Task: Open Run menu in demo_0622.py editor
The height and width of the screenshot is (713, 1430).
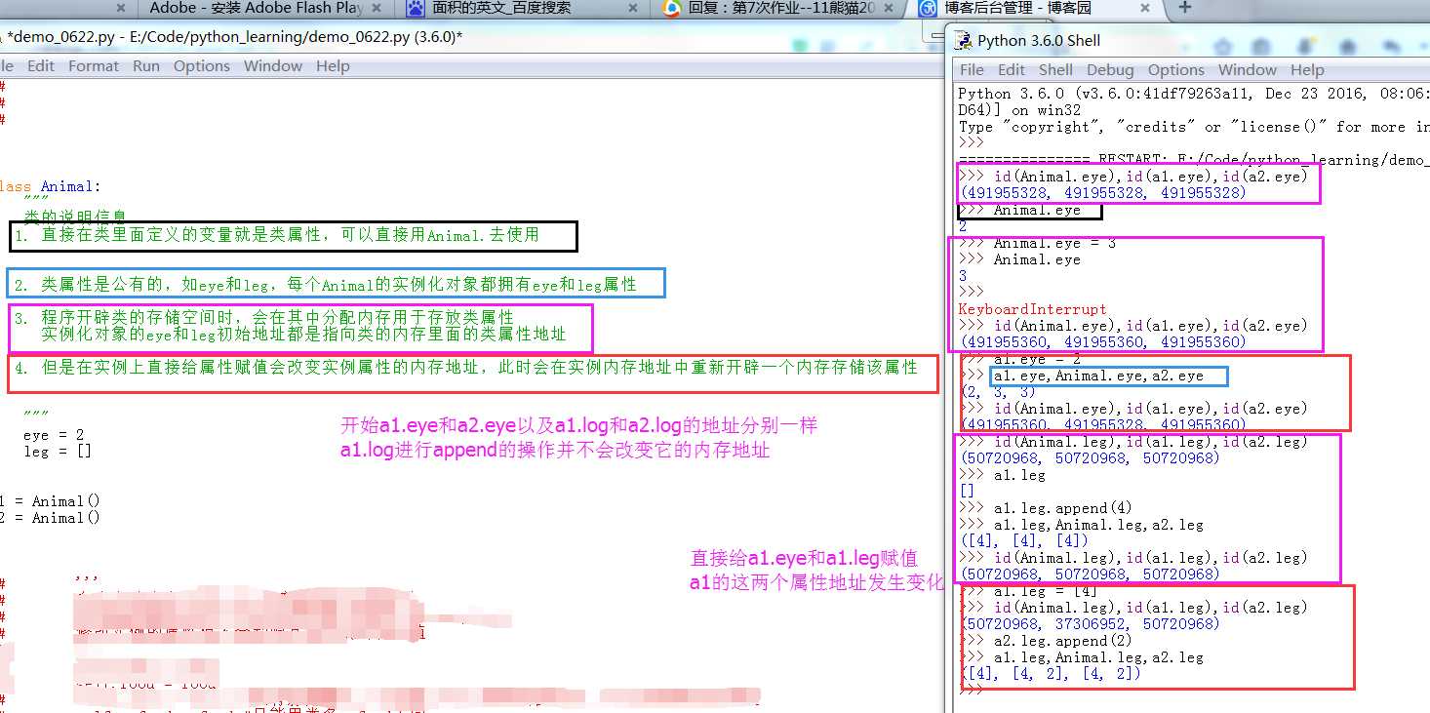Action: point(146,66)
